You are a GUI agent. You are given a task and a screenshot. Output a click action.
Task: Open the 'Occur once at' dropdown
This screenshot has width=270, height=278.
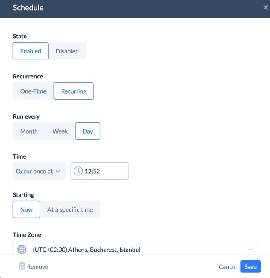(x=39, y=171)
